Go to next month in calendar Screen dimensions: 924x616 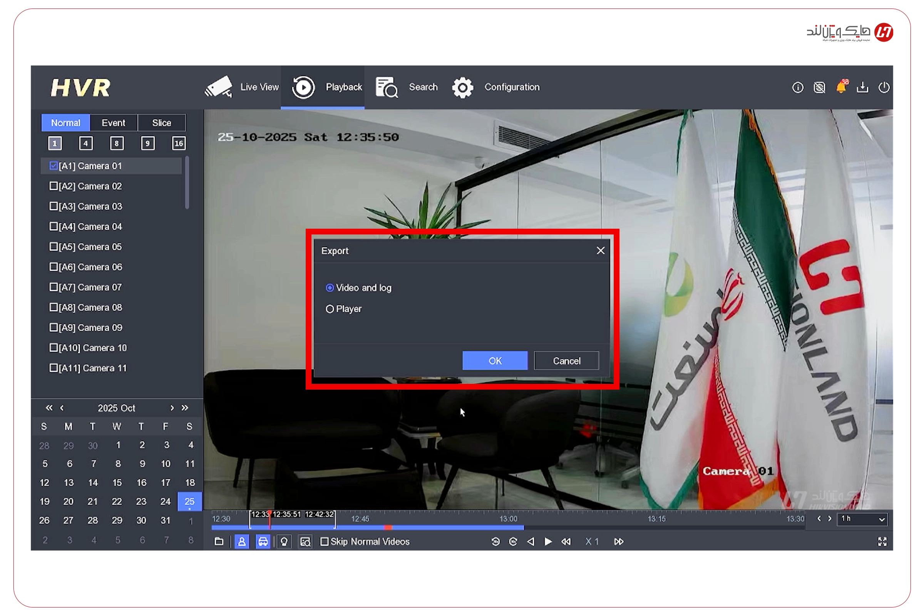[172, 408]
